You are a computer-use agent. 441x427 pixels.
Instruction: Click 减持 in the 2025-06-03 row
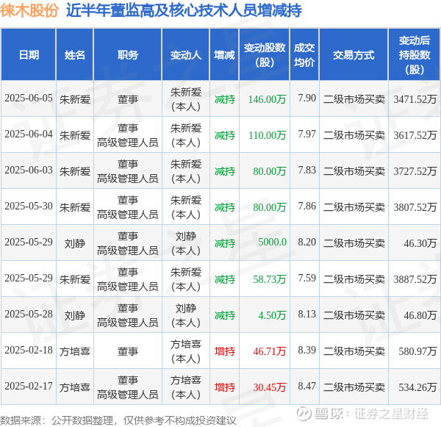[225, 171]
